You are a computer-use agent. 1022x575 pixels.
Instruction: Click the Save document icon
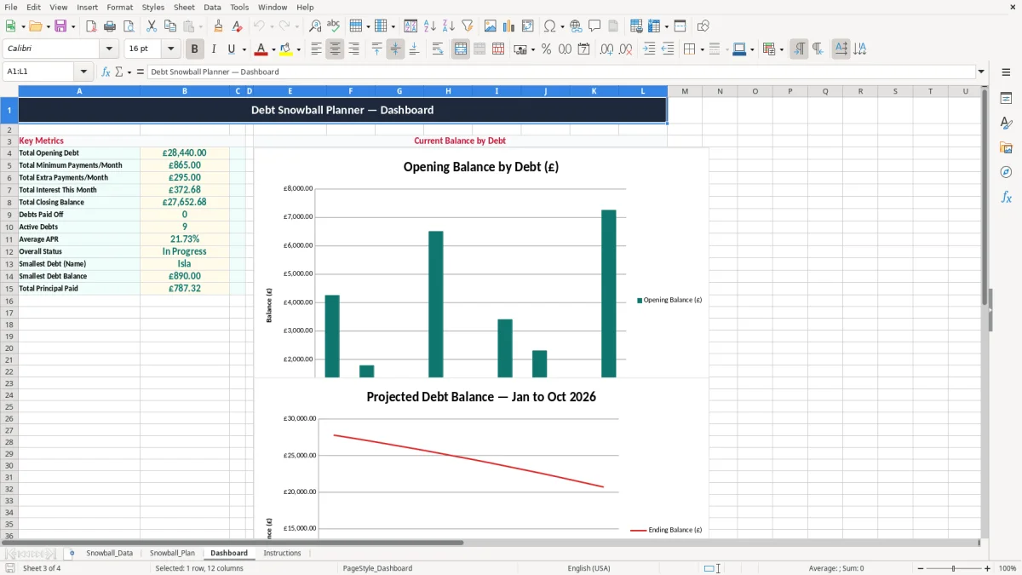[60, 26]
